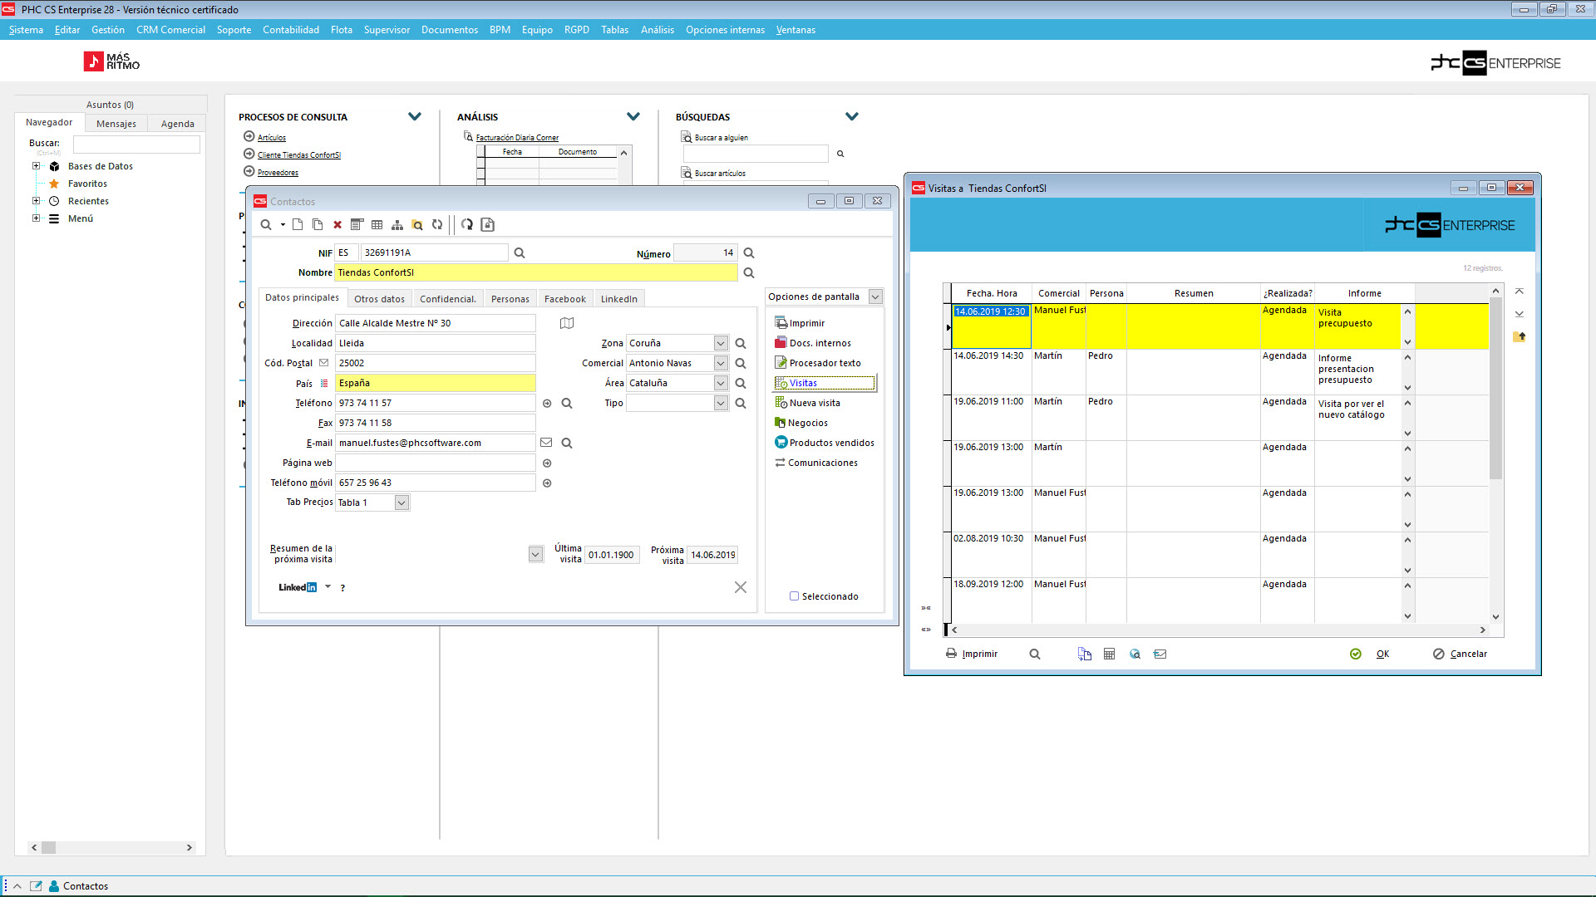This screenshot has width=1596, height=897.
Task: Create new record icon in Contactos toolbar
Action: point(298,225)
